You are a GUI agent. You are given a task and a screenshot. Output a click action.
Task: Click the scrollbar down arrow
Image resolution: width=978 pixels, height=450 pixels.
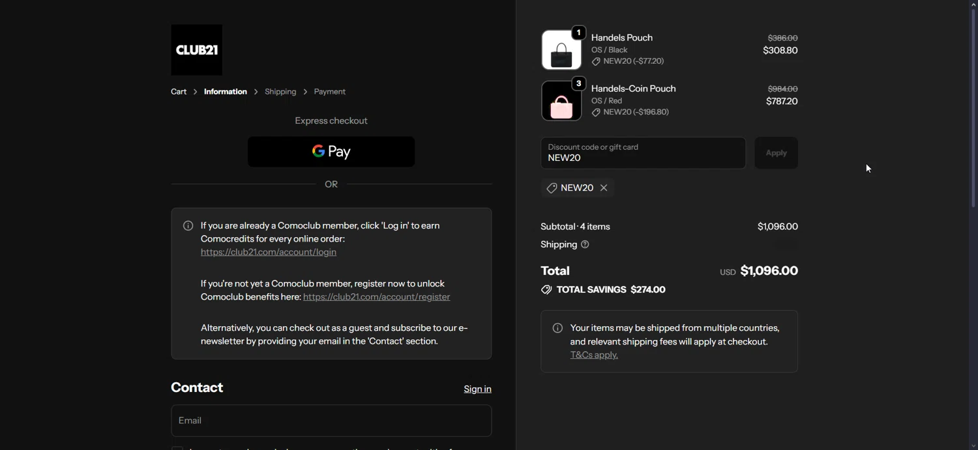(x=973, y=445)
